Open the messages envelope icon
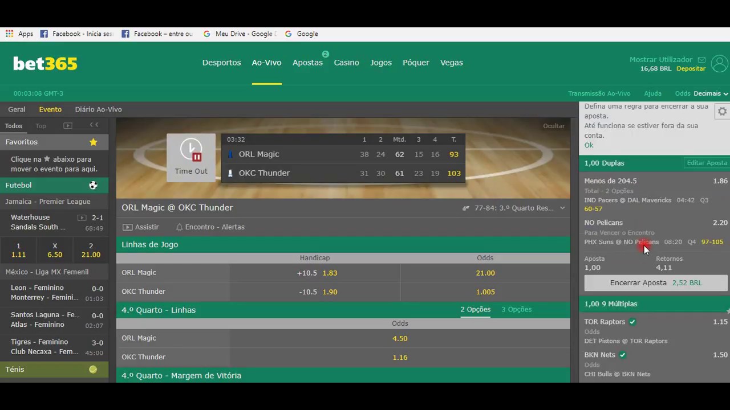 coord(701,60)
